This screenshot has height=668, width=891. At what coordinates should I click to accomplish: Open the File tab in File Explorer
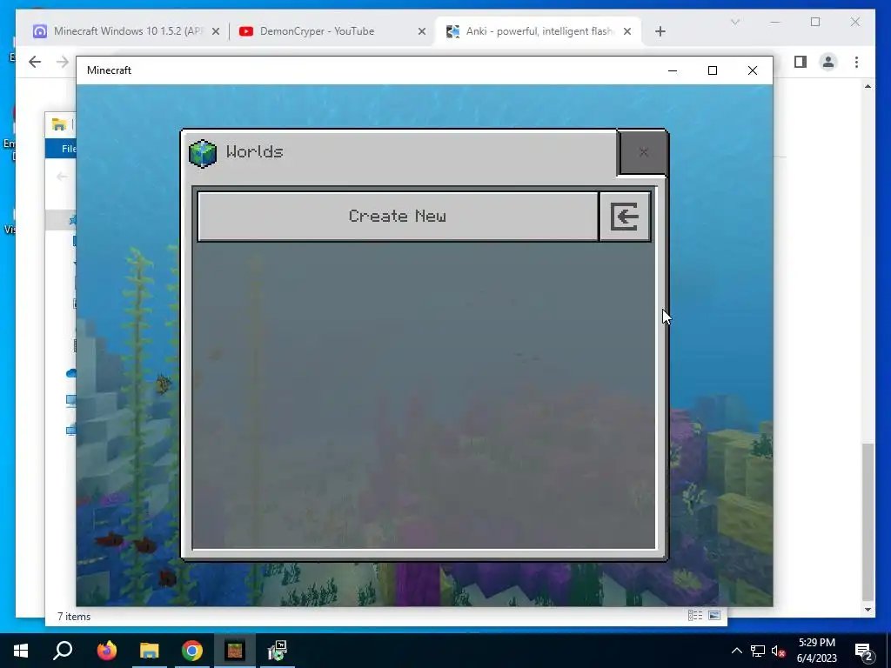click(x=68, y=149)
